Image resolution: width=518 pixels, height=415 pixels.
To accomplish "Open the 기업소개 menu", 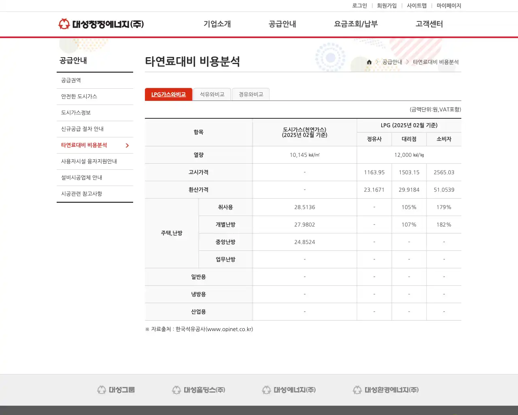I will point(217,24).
